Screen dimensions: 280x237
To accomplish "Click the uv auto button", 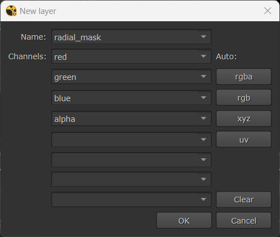I will point(244,139).
